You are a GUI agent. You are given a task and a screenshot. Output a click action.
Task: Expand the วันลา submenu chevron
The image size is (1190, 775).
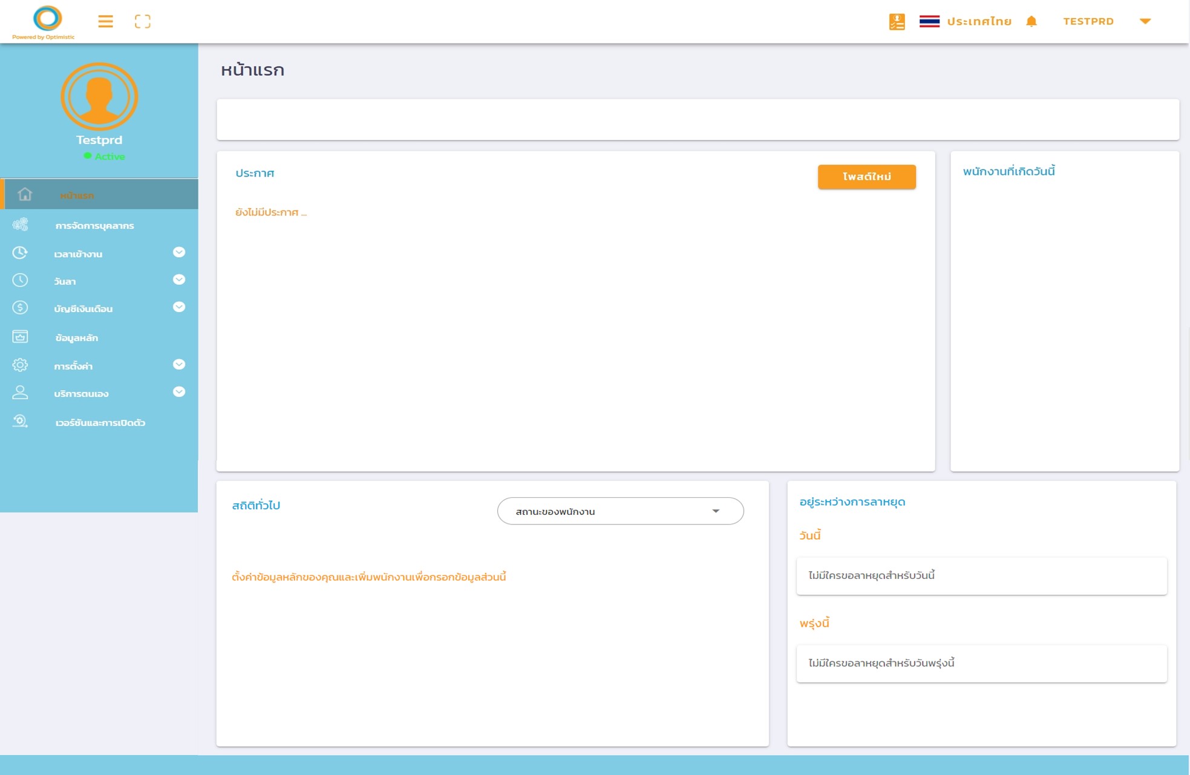click(179, 280)
